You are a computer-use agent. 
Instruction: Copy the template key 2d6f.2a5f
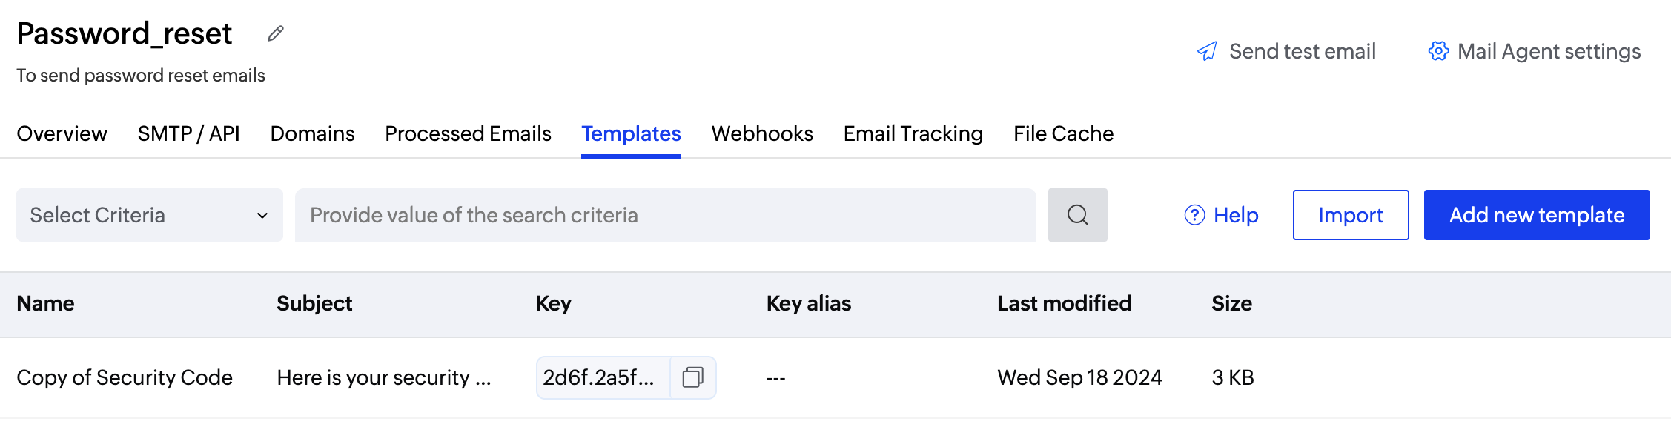coord(693,377)
